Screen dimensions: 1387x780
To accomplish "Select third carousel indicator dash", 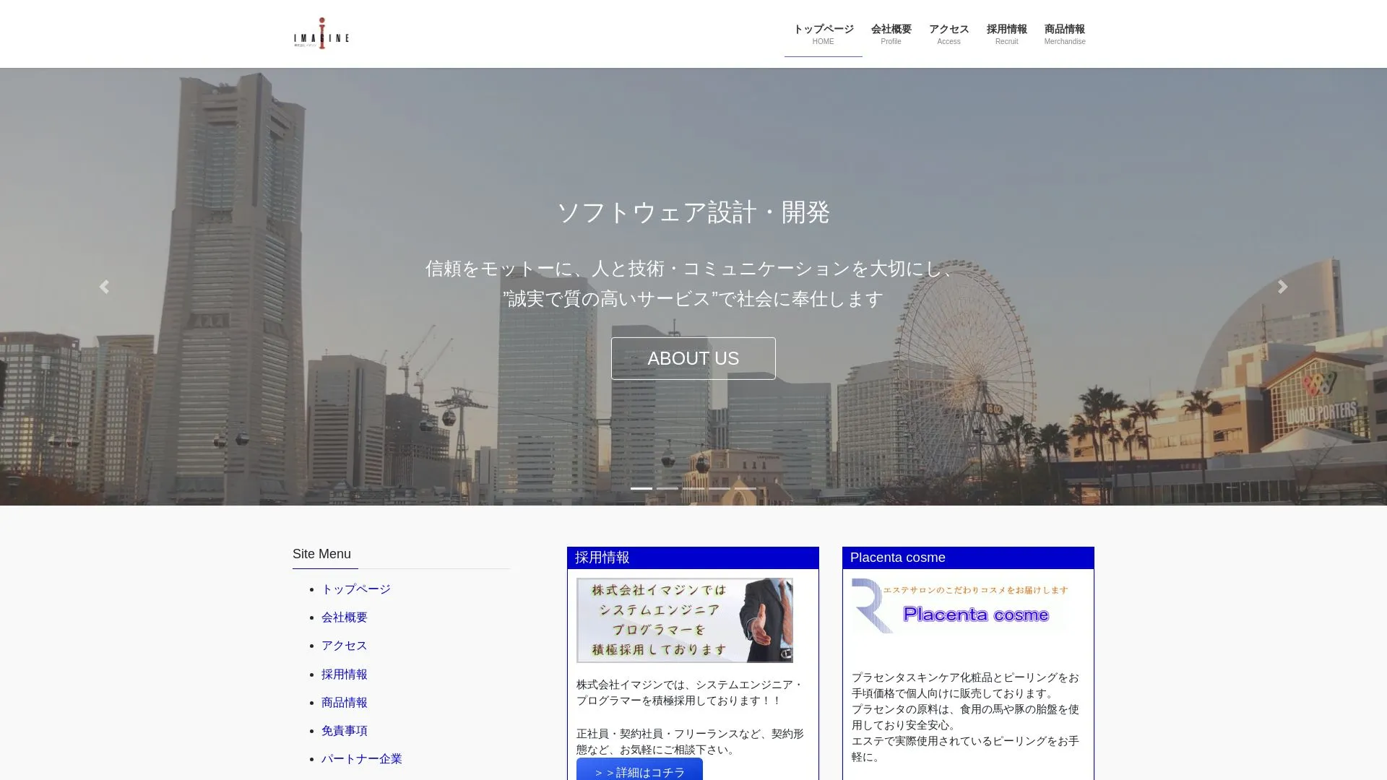I will tap(693, 488).
